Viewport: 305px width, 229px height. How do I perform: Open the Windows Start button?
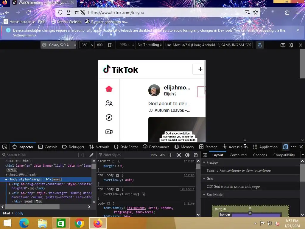(7, 223)
